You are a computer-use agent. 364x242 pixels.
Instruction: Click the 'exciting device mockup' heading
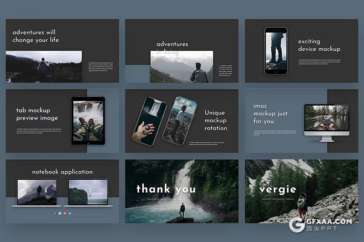tap(319, 45)
